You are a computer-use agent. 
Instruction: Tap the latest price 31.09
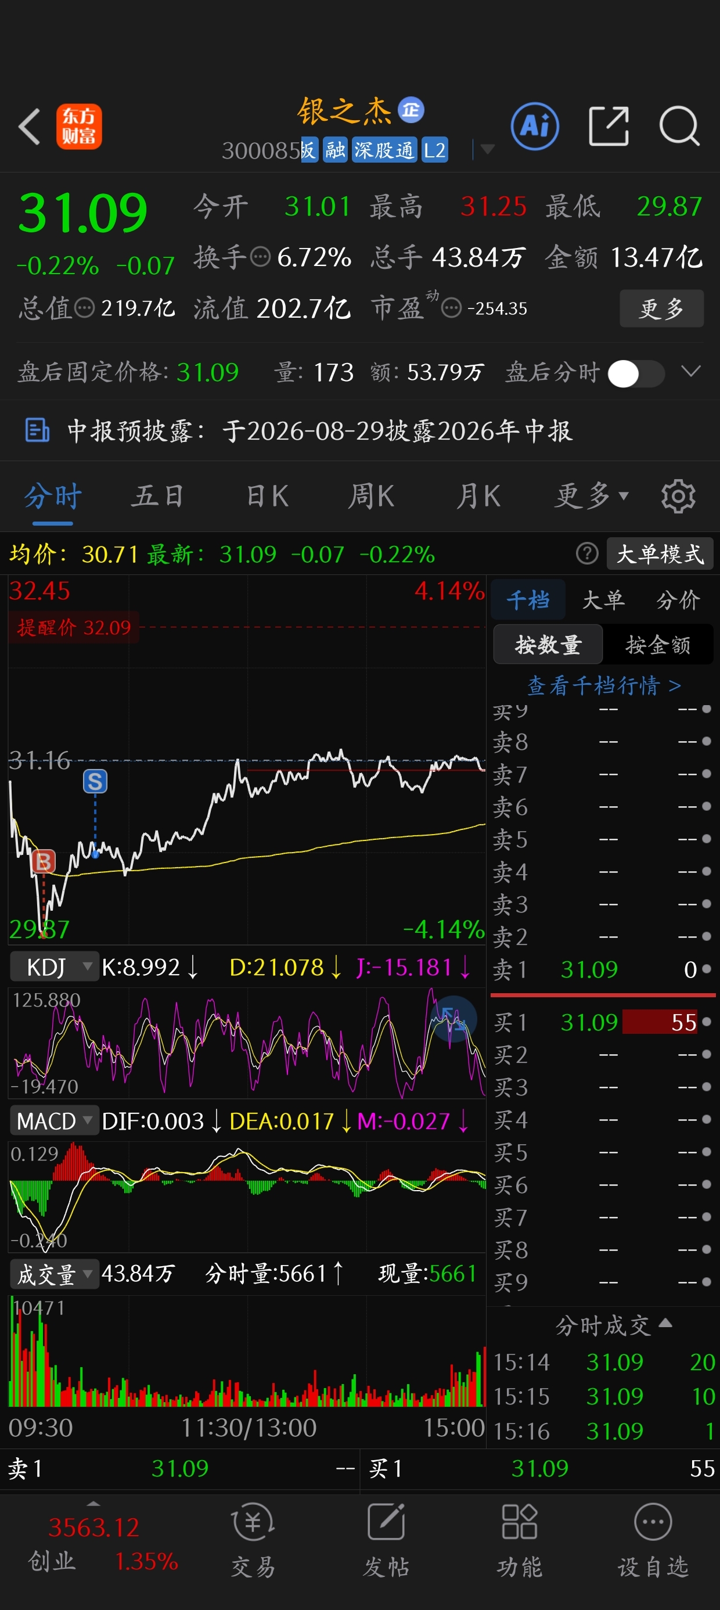coord(83,213)
